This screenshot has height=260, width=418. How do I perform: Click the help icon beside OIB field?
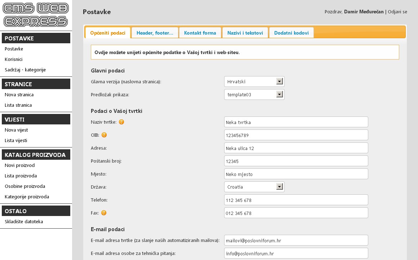pyautogui.click(x=104, y=135)
